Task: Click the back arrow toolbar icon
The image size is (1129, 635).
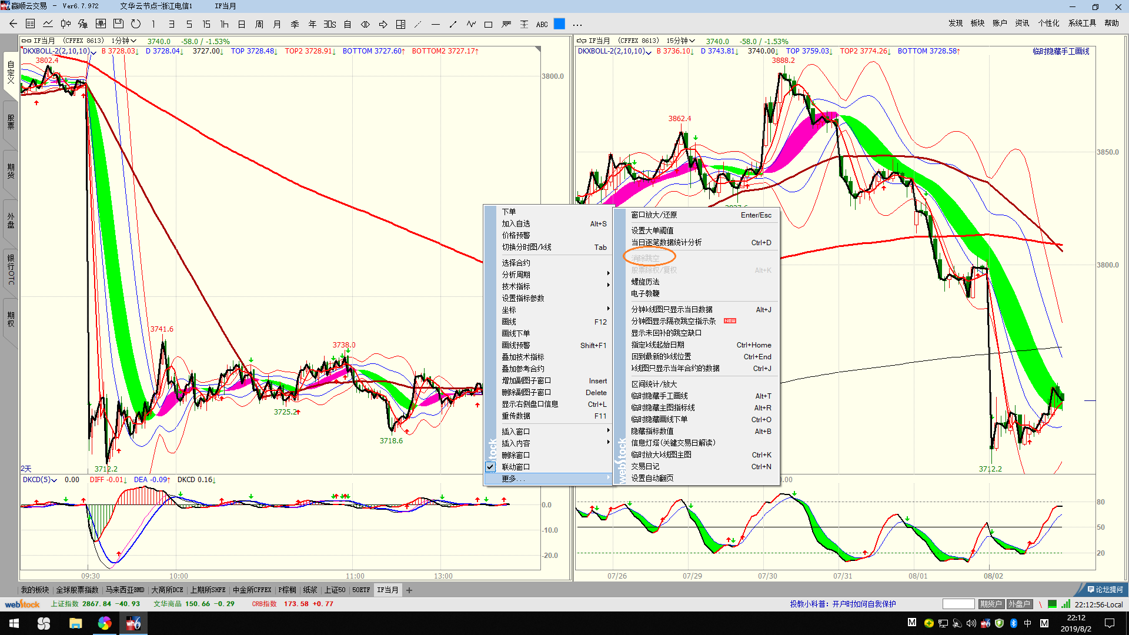Action: pos(13,24)
